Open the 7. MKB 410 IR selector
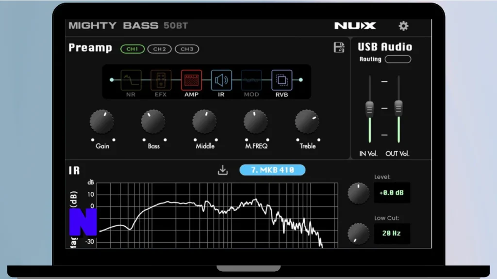 [x=272, y=170]
